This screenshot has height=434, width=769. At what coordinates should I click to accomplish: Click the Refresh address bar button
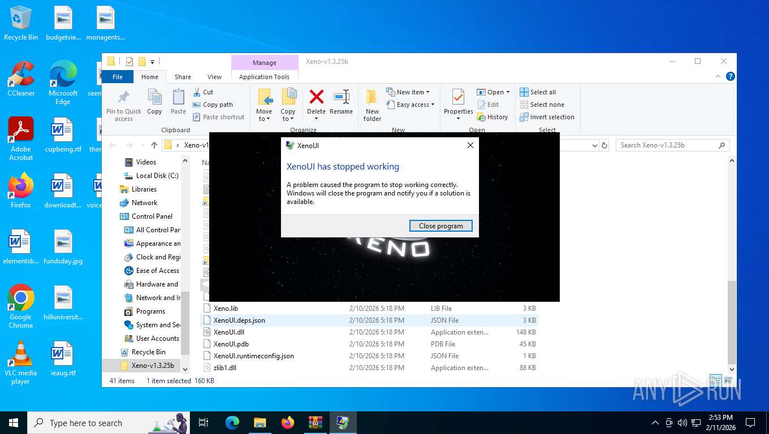tap(604, 145)
